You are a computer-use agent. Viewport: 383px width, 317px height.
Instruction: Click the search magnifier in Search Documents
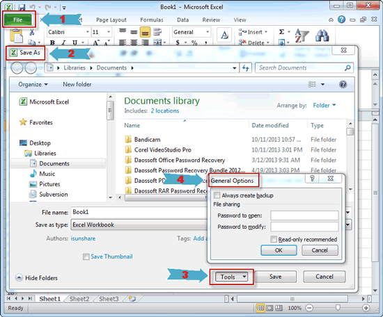pyautogui.click(x=347, y=67)
